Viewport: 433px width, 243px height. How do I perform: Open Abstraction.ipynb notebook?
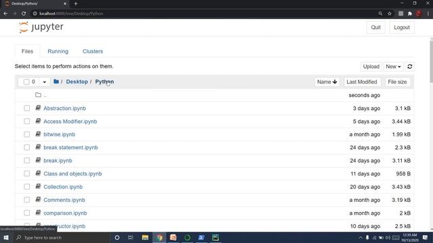click(65, 108)
